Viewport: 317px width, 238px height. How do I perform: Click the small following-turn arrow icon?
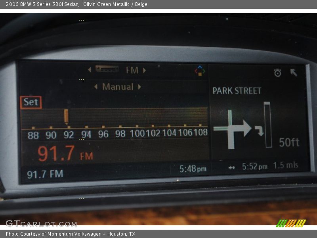click(259, 131)
